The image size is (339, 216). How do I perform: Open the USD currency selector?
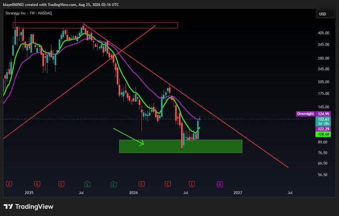pos(325,14)
